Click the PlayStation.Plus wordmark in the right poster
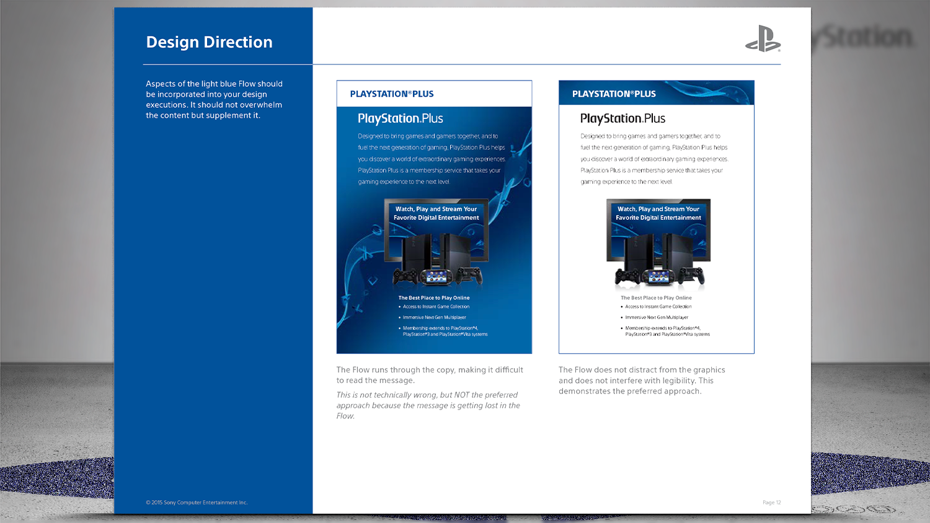The width and height of the screenshot is (930, 523). tap(622, 118)
